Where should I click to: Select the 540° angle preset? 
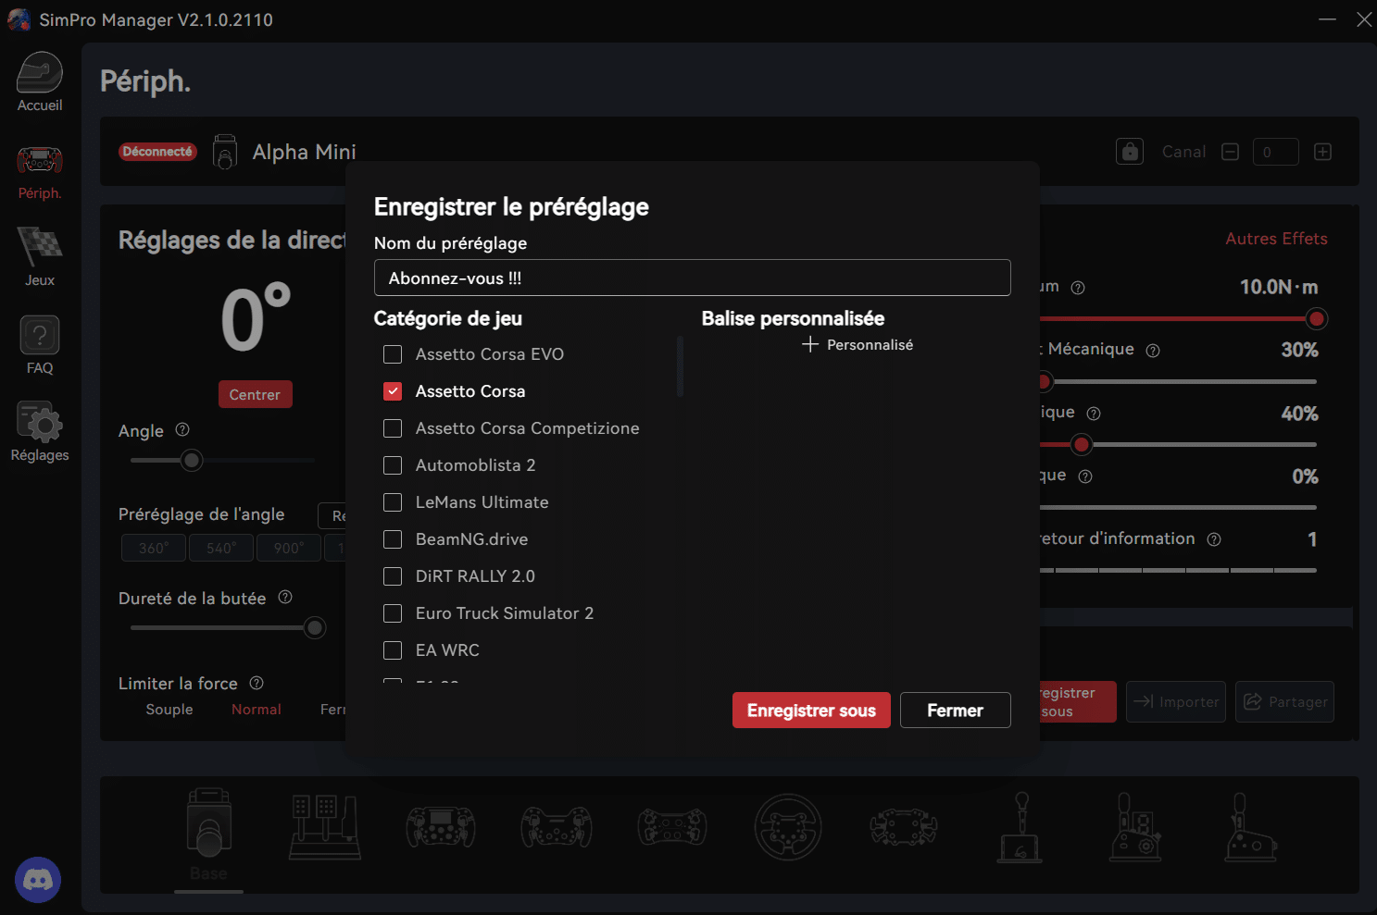221,548
